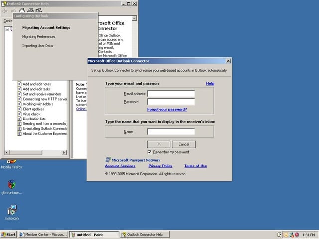Collapse the root node in Help contents tree
Viewport: 319px width, 239px height.
pos(7,29)
